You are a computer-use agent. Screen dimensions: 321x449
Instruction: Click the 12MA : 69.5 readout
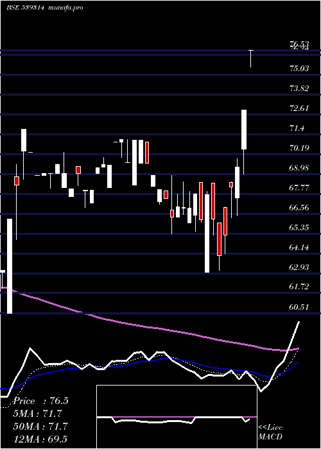(x=40, y=439)
